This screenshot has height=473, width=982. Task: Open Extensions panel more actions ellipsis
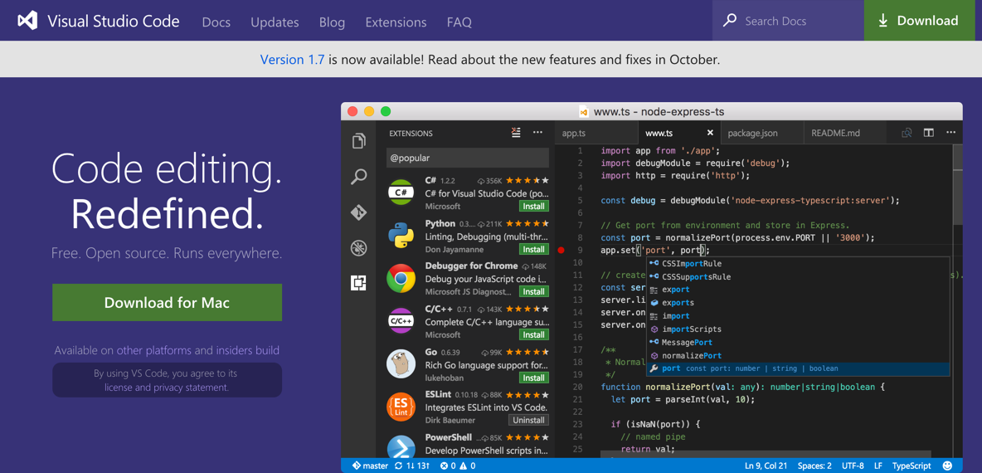pos(537,132)
